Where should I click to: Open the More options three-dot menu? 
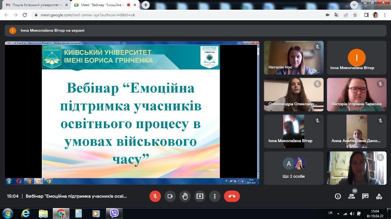click(x=215, y=196)
